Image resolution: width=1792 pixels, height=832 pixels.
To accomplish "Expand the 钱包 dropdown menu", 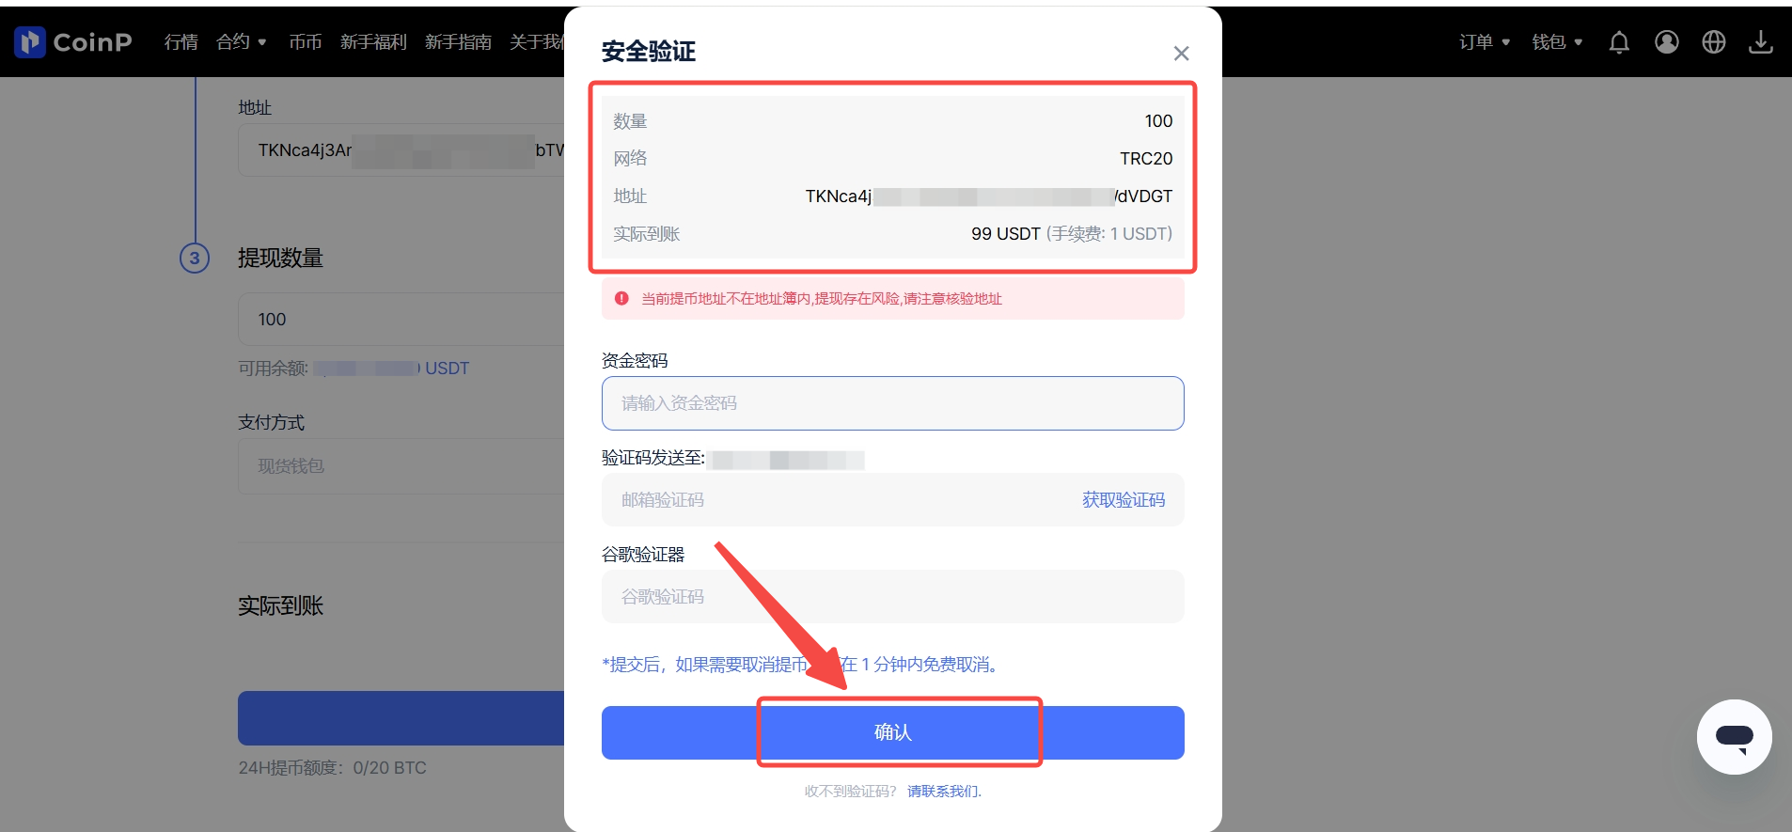I will click(1557, 41).
